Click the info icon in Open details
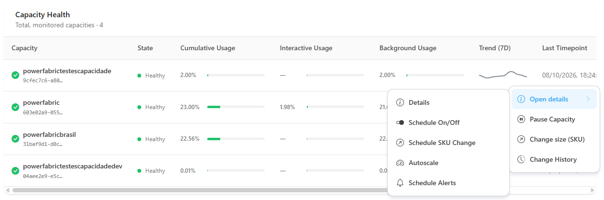 [521, 99]
